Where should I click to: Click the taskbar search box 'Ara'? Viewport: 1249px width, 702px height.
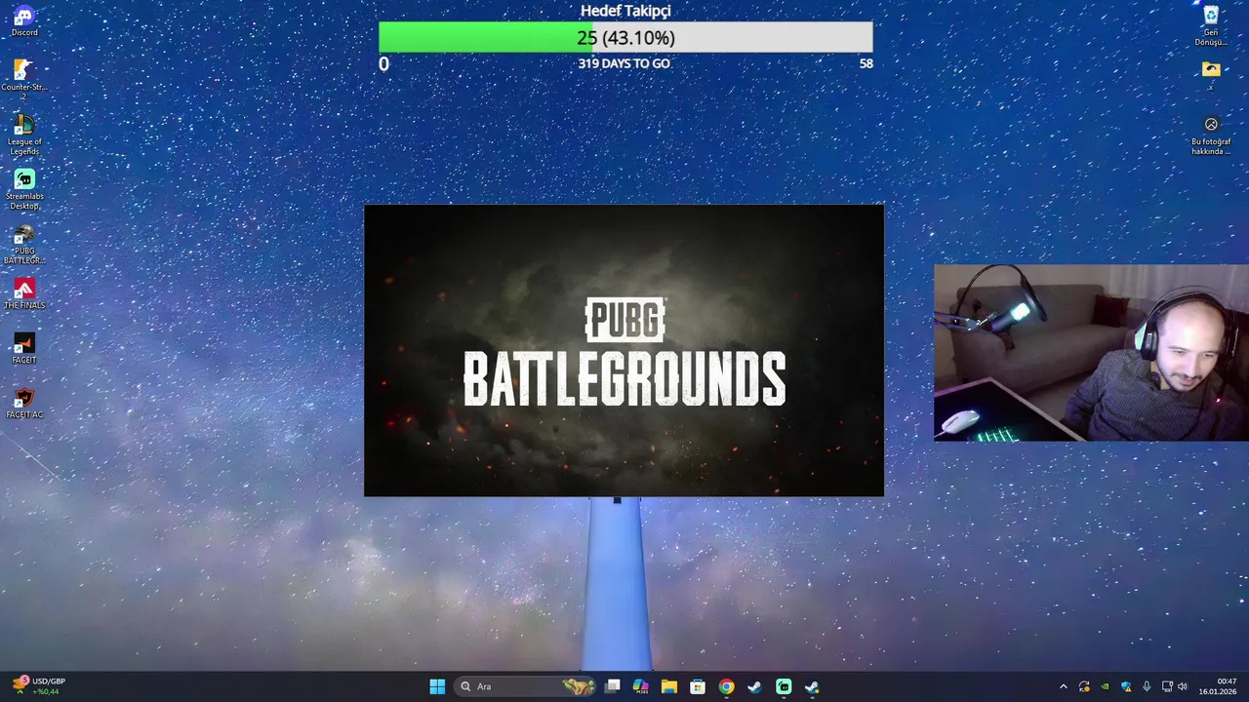[526, 686]
